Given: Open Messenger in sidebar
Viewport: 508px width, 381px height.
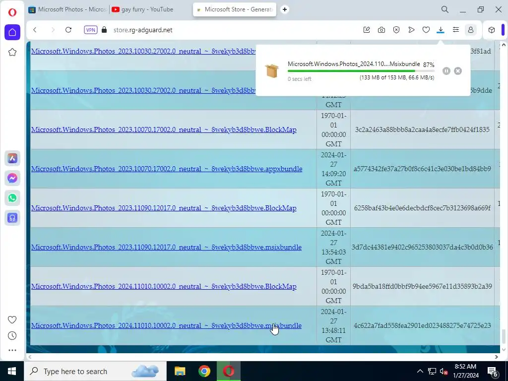Looking at the screenshot, I should [x=12, y=178].
